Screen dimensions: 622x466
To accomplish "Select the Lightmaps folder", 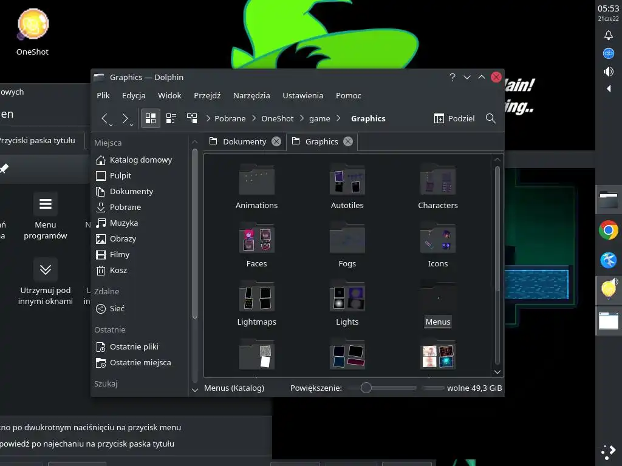I will (x=257, y=303).
